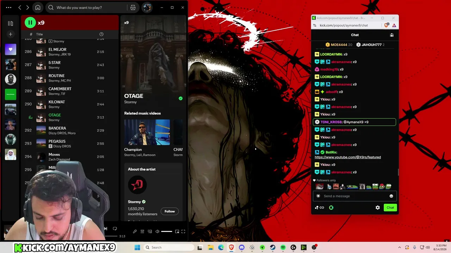
Task: Follow the artist Stormy
Action: [169, 211]
